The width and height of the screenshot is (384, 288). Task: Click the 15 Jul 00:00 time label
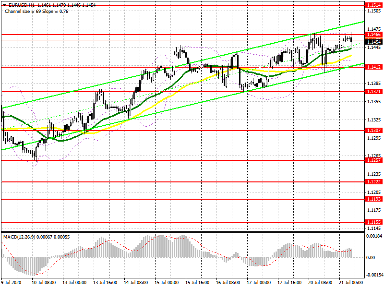tap(167, 283)
